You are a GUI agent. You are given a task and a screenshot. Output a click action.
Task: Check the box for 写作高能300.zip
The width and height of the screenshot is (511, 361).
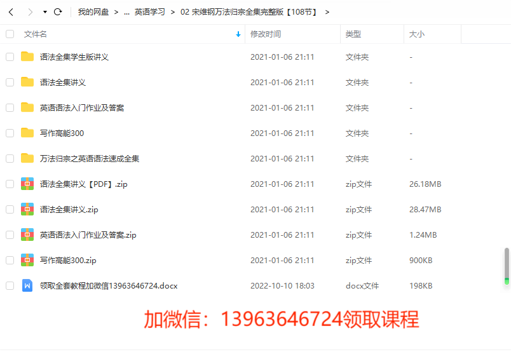(x=10, y=261)
